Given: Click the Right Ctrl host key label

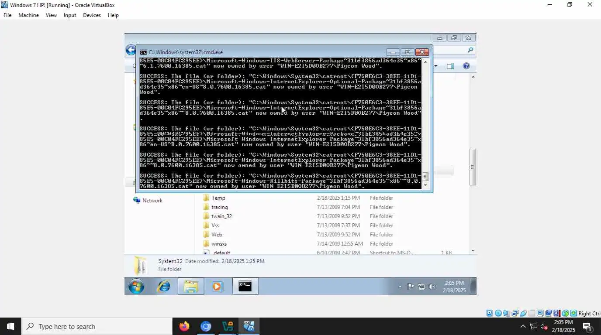Looking at the screenshot, I should [589, 313].
